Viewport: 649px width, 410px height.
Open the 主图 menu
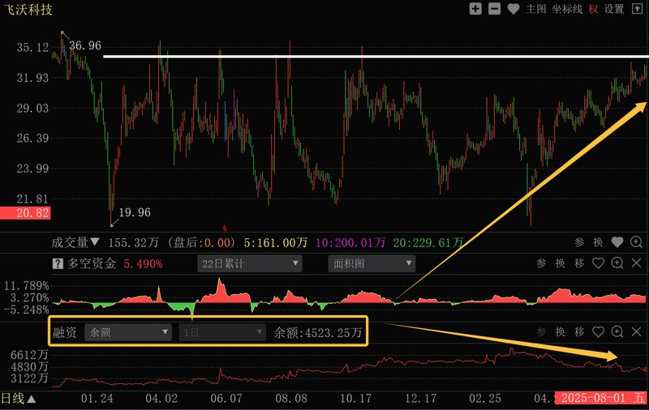click(x=536, y=9)
